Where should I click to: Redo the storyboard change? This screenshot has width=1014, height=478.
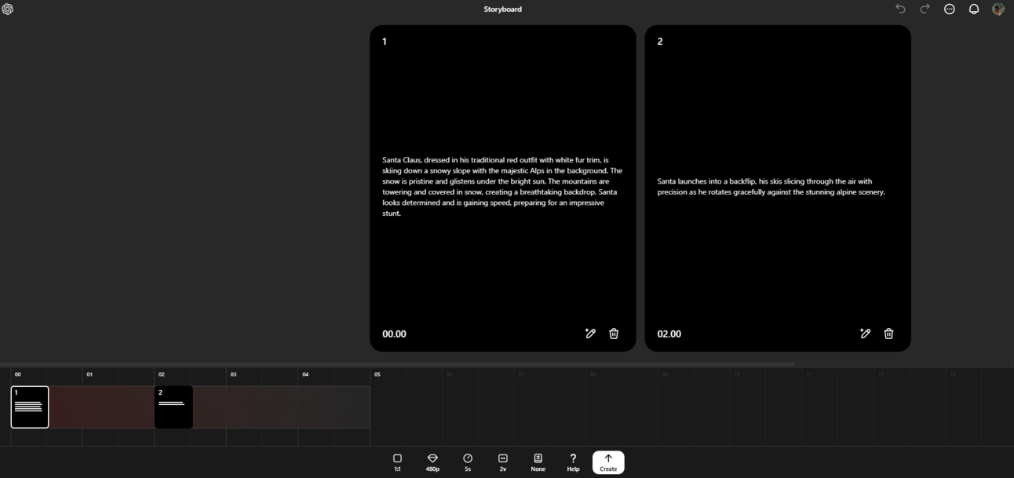925,9
